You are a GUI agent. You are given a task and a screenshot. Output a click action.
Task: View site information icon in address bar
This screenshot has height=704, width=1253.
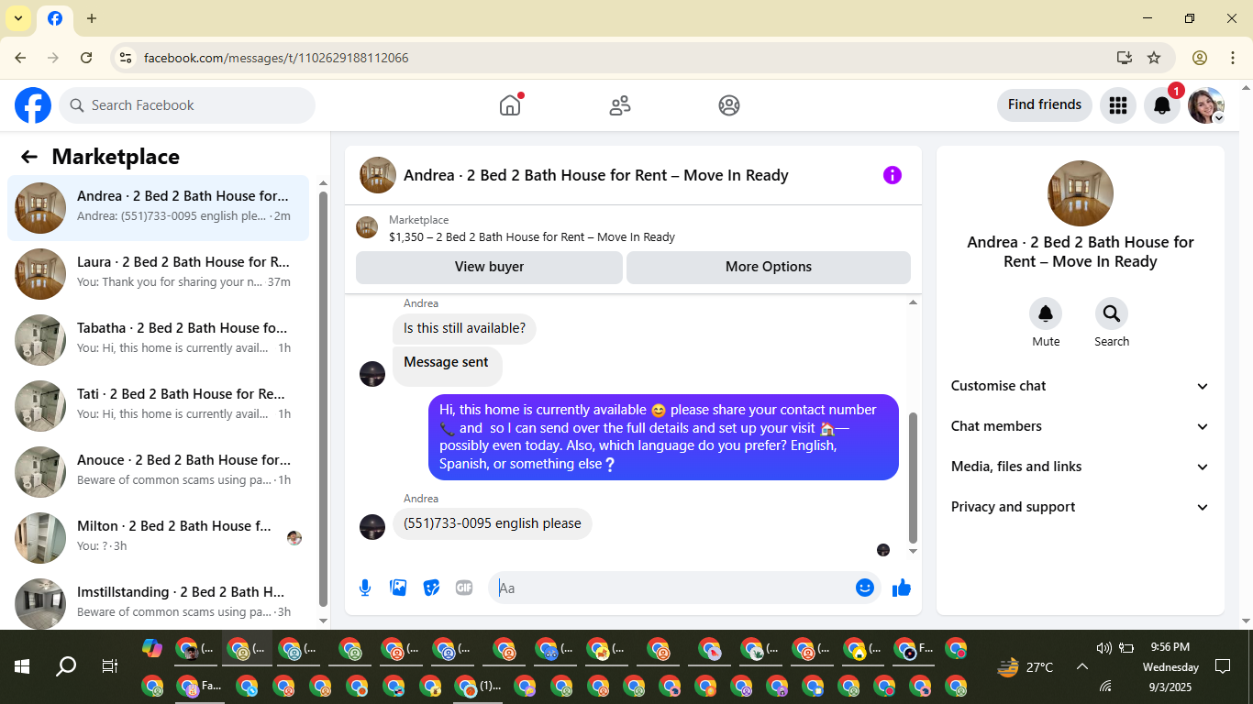126,58
